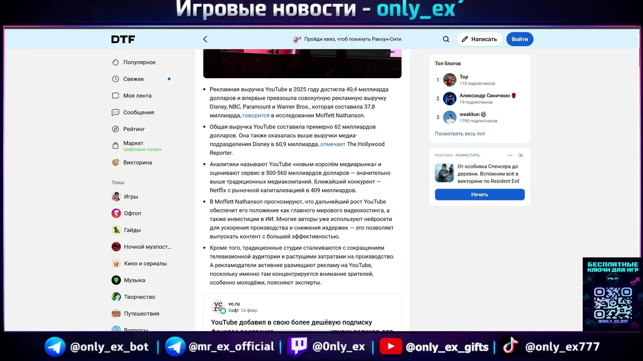Click the article header image
Image resolution: width=643 pixels, height=361 pixels.
302,63
